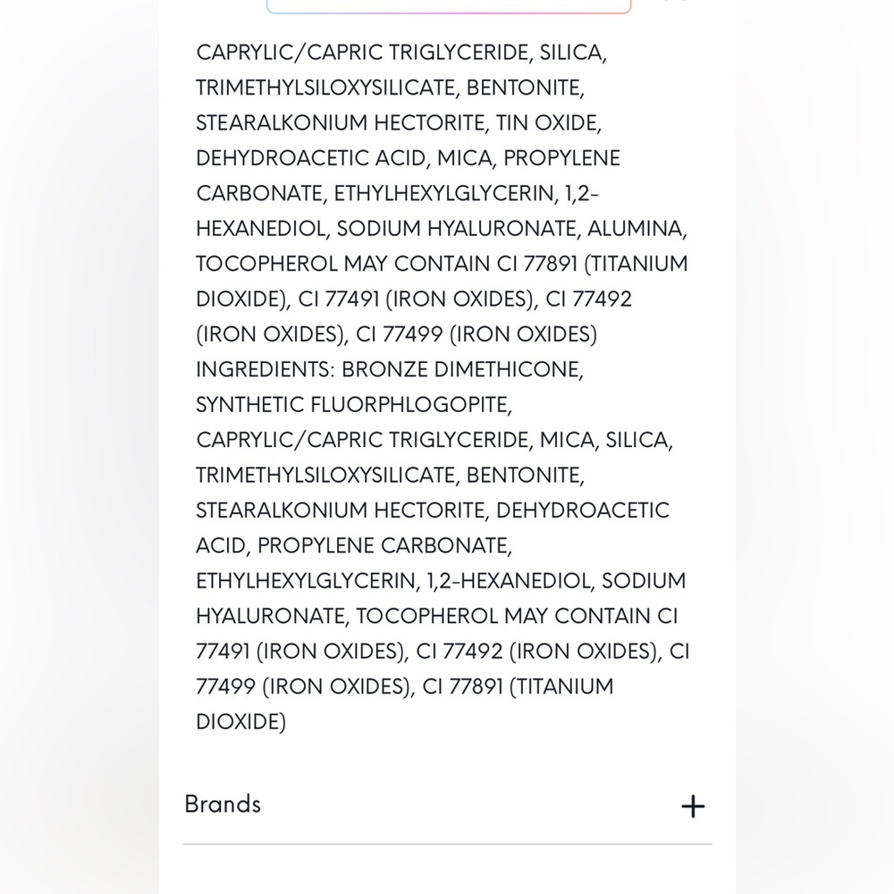Click the DEHYDROACETIC ACID, MICA, PROPYLENE line
Image resolution: width=894 pixels, height=894 pixels.
(408, 158)
